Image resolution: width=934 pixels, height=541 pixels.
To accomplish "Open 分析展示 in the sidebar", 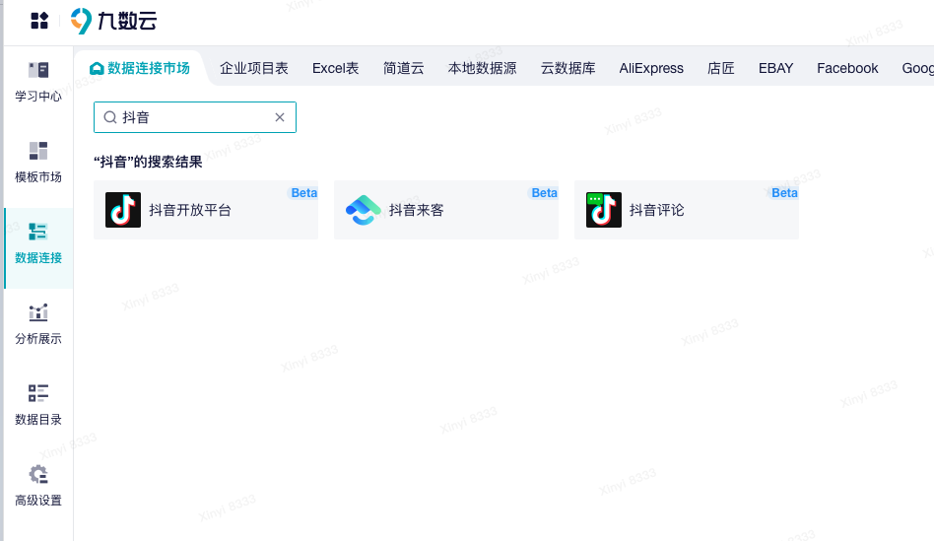I will (x=38, y=325).
